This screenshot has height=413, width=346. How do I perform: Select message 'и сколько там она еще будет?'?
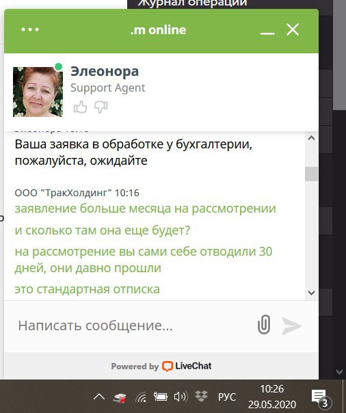(103, 230)
